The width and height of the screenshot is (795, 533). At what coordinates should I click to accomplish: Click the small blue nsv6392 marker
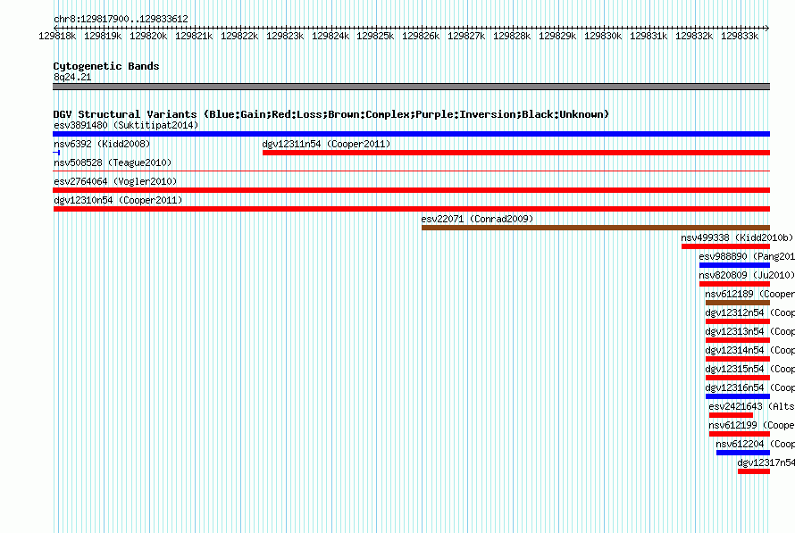pyautogui.click(x=56, y=153)
